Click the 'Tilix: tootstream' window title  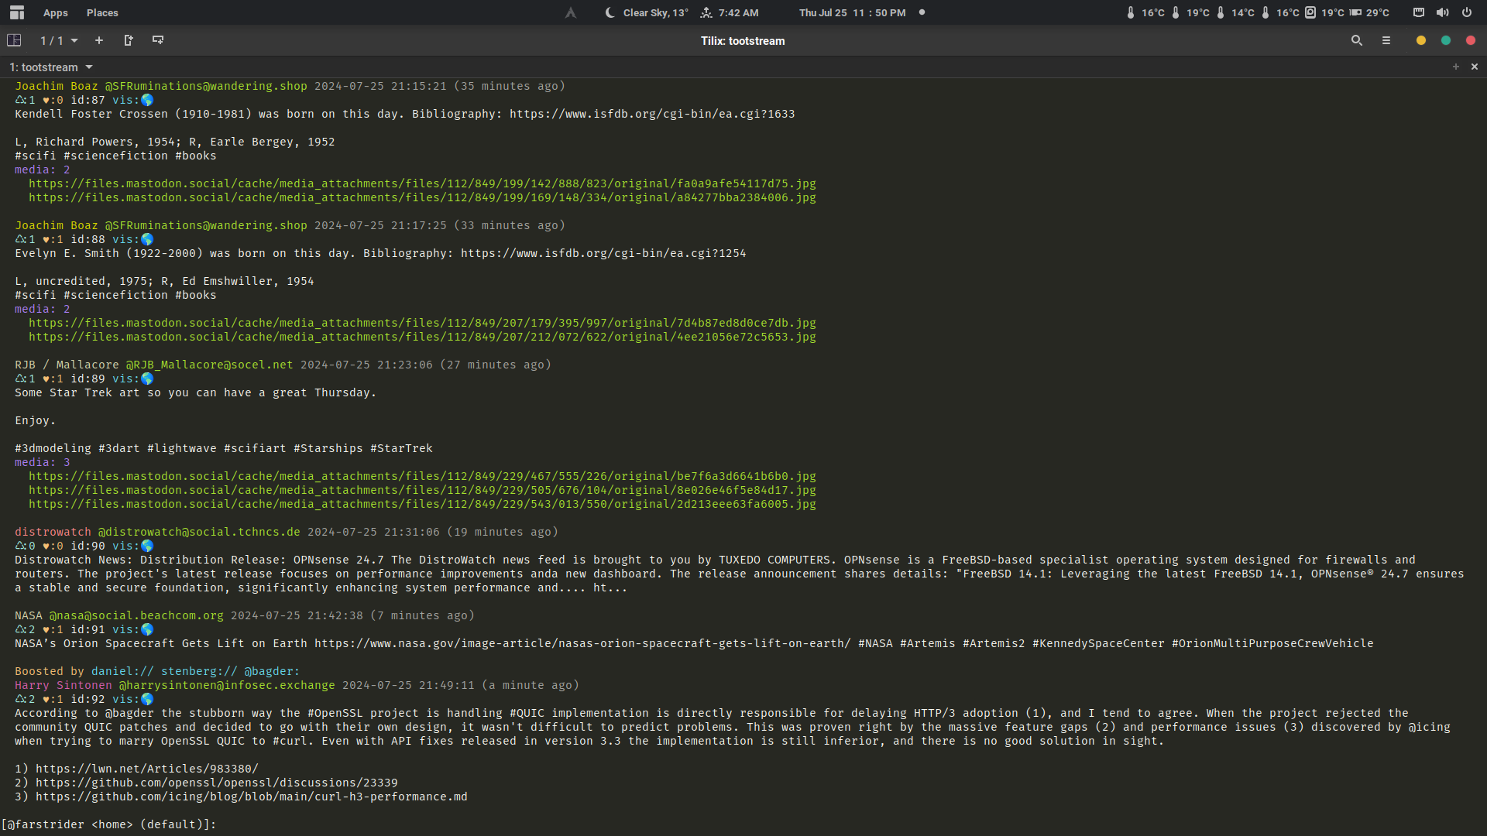coord(743,41)
